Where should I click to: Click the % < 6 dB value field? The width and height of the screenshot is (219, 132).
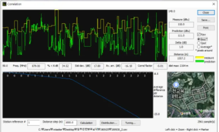click(65, 66)
